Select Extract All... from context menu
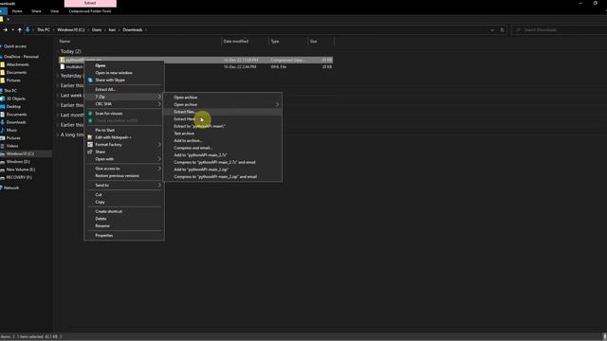Screen dimensions: 607x341 tap(124, 89)
